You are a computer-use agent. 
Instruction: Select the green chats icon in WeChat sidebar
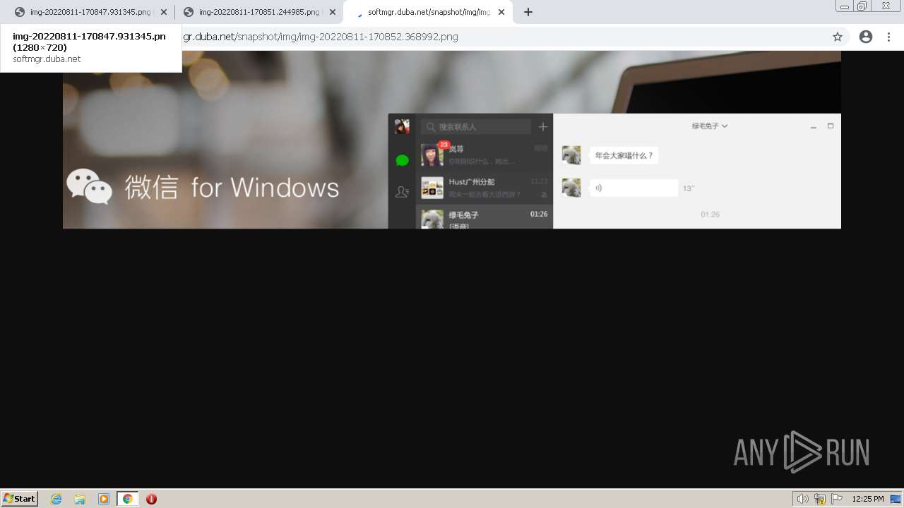click(402, 161)
